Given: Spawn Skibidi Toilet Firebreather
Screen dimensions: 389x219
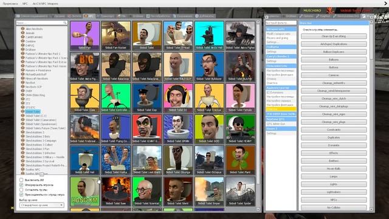Looking at the screenshot, I should click(84, 129).
